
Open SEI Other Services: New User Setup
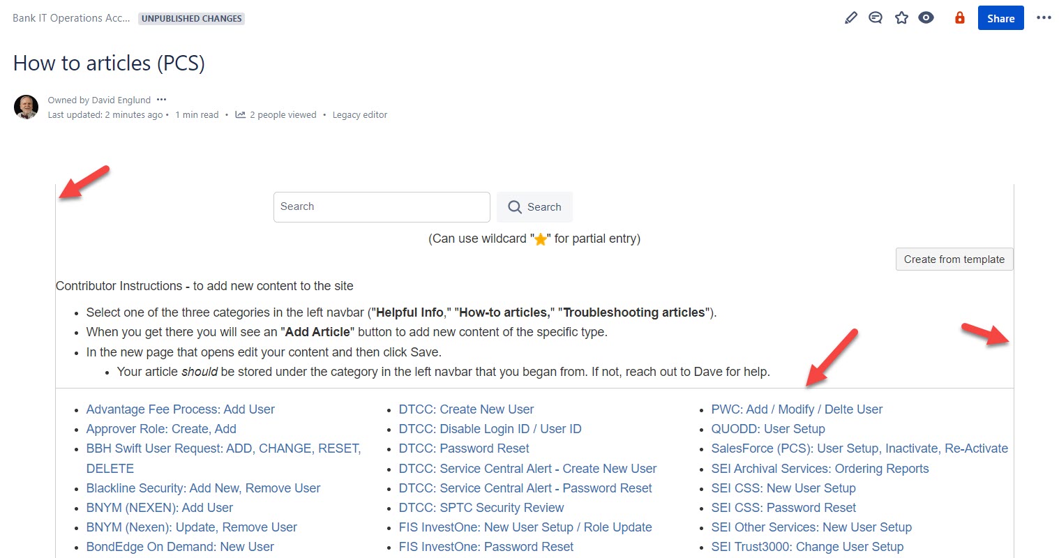811,527
